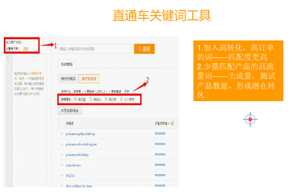Open keyword link 'princess sophia clothing'
Screen dimensions: 294x195
pos(80,134)
